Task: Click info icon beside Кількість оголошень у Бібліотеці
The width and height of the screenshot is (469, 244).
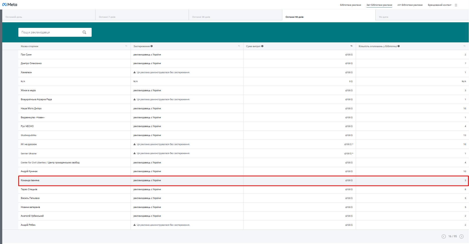Action: (399, 46)
